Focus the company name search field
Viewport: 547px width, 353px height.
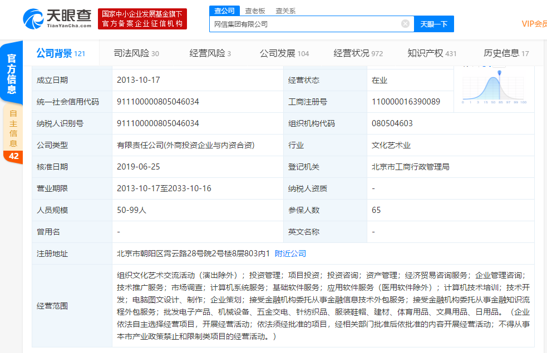point(303,24)
